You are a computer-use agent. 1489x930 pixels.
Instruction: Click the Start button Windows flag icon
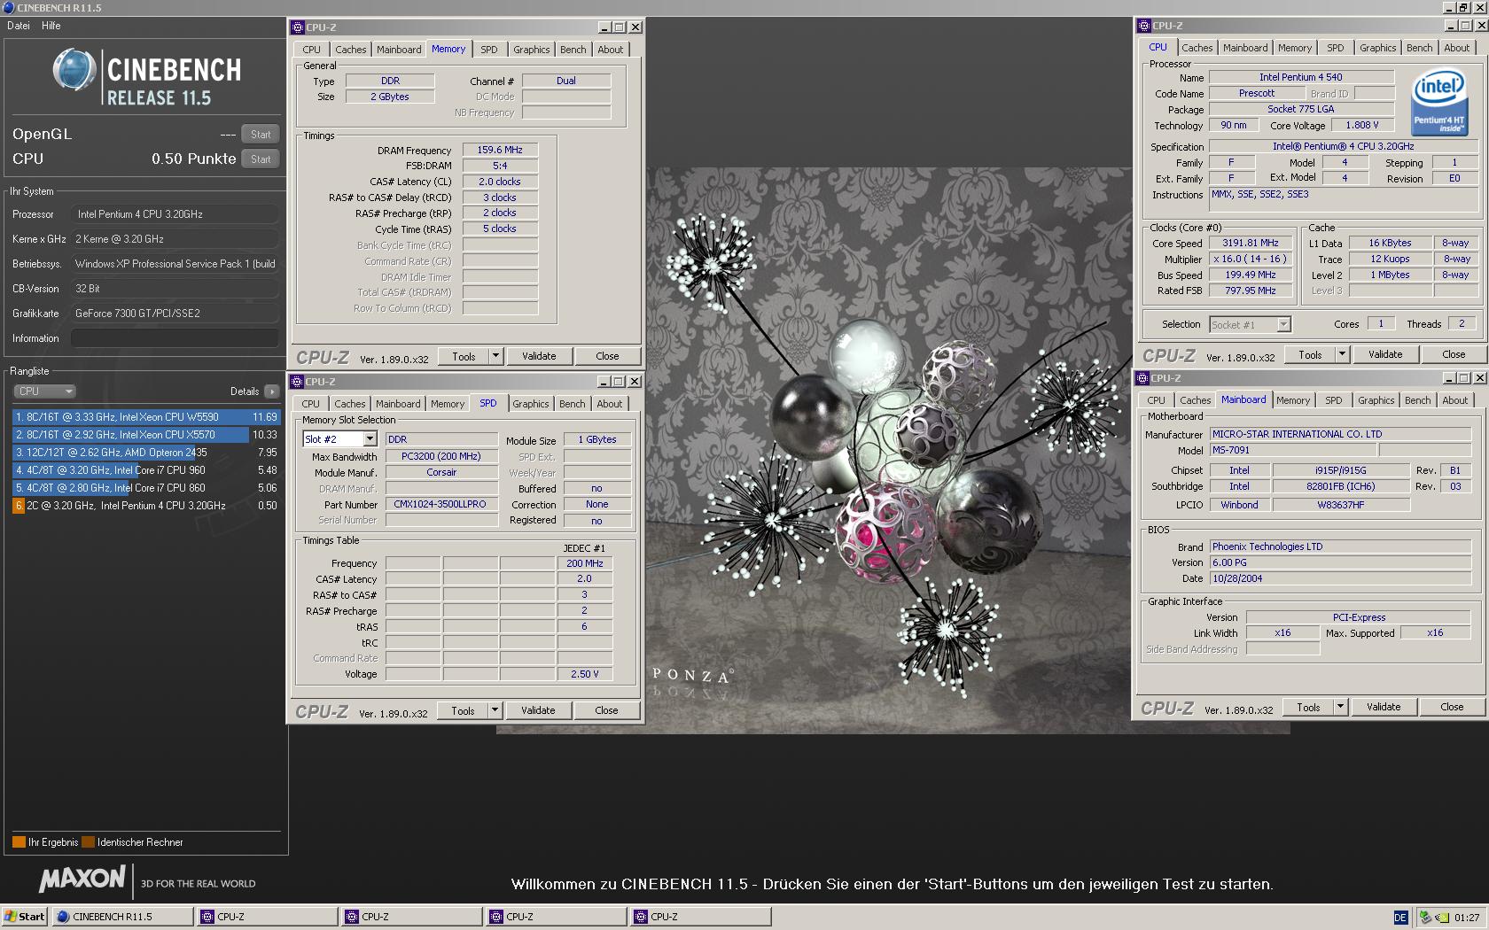click(x=12, y=917)
